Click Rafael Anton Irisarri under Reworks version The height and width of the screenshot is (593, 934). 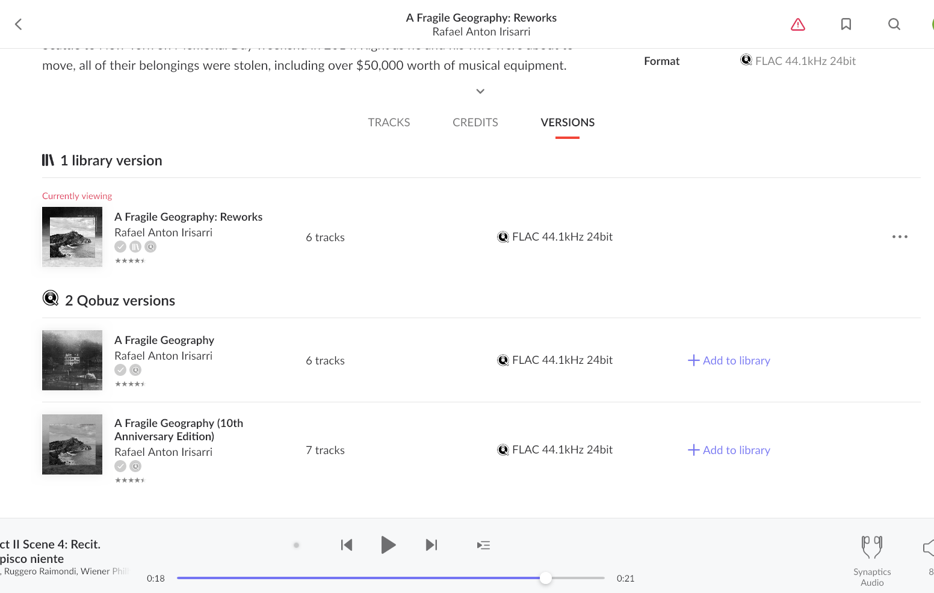(x=163, y=233)
